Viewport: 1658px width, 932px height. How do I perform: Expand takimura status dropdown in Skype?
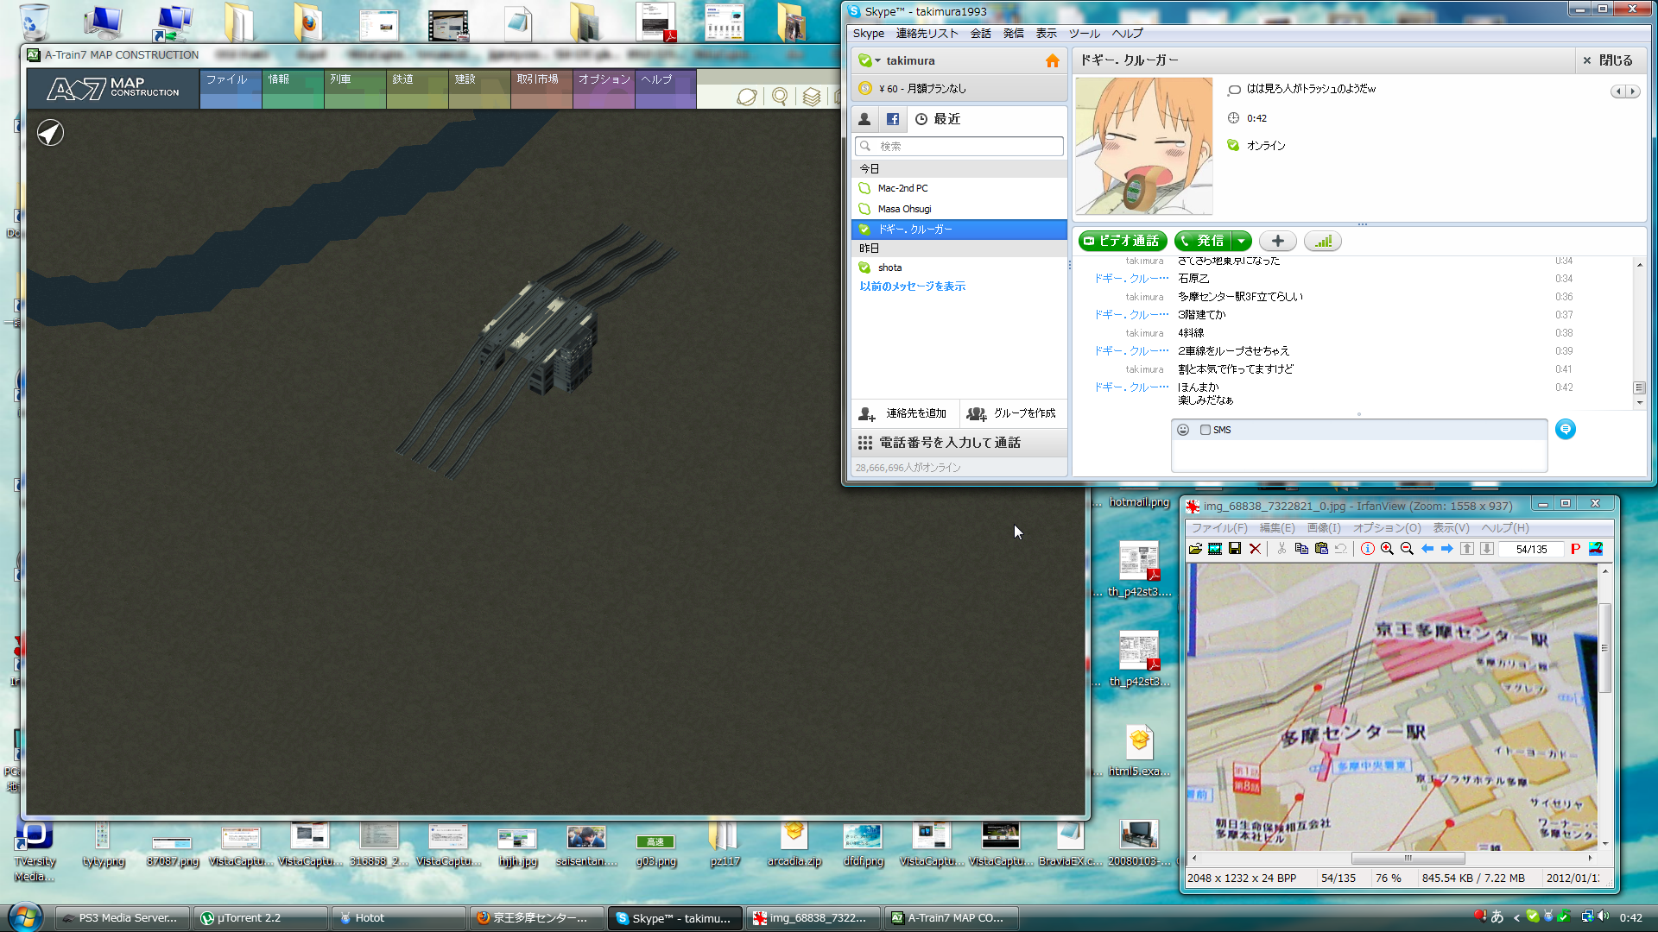[878, 60]
